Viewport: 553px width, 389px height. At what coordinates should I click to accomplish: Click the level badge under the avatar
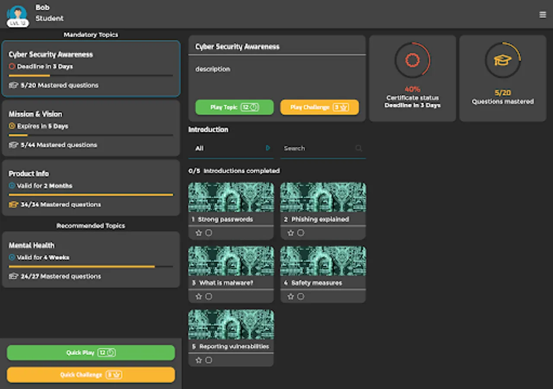click(18, 23)
